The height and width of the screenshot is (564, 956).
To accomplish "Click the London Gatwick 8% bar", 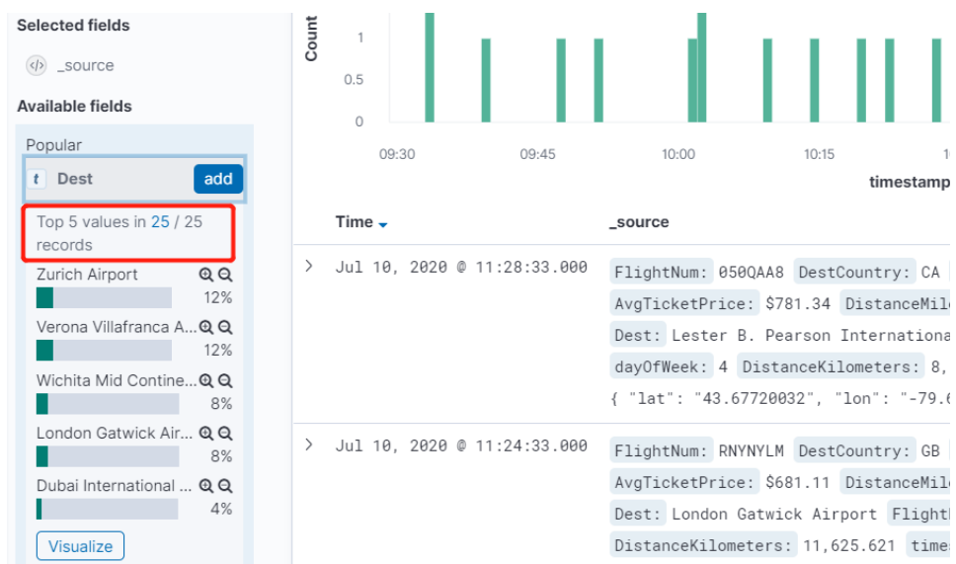I will (108, 456).
